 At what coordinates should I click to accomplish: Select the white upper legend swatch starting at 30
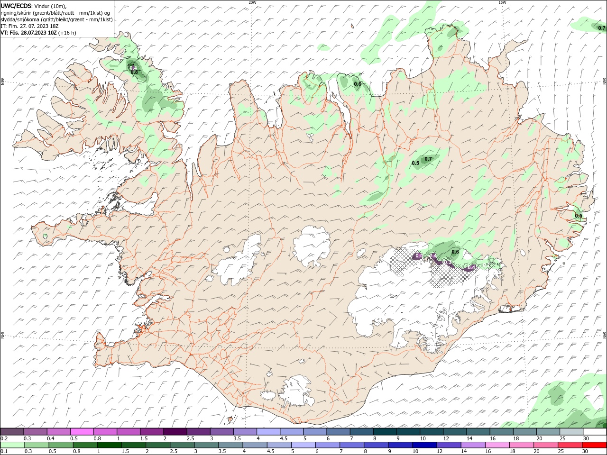click(595, 431)
